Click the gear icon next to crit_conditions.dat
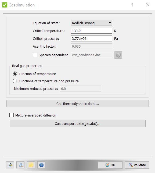155x173 pixels. (118, 55)
